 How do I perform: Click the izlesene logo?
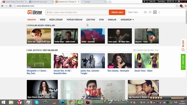coord(35,12)
